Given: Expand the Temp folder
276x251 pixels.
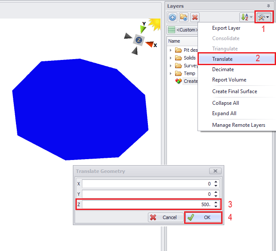Looking at the screenshot, I should point(171,73).
